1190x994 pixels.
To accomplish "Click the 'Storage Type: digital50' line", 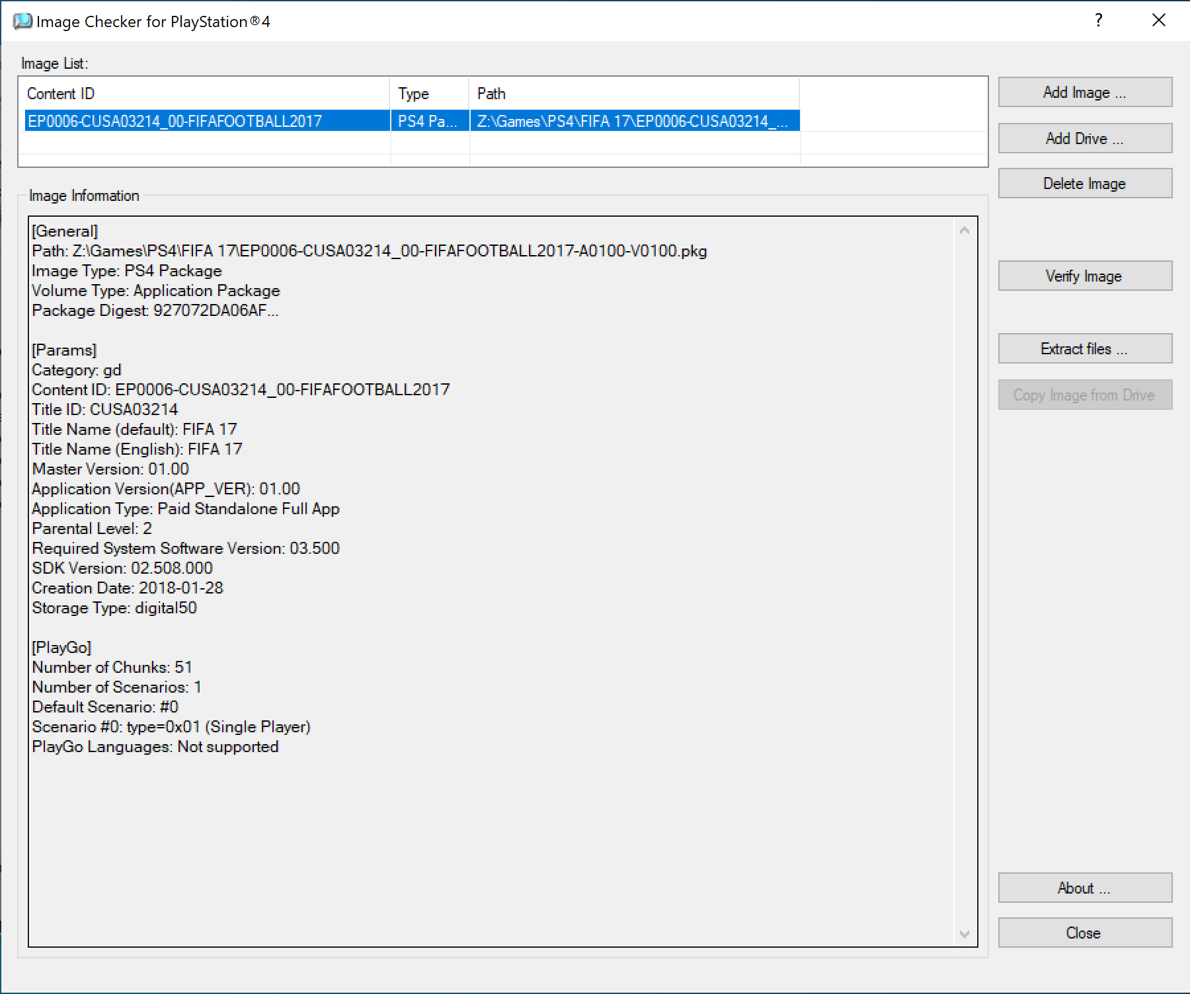I will (114, 608).
